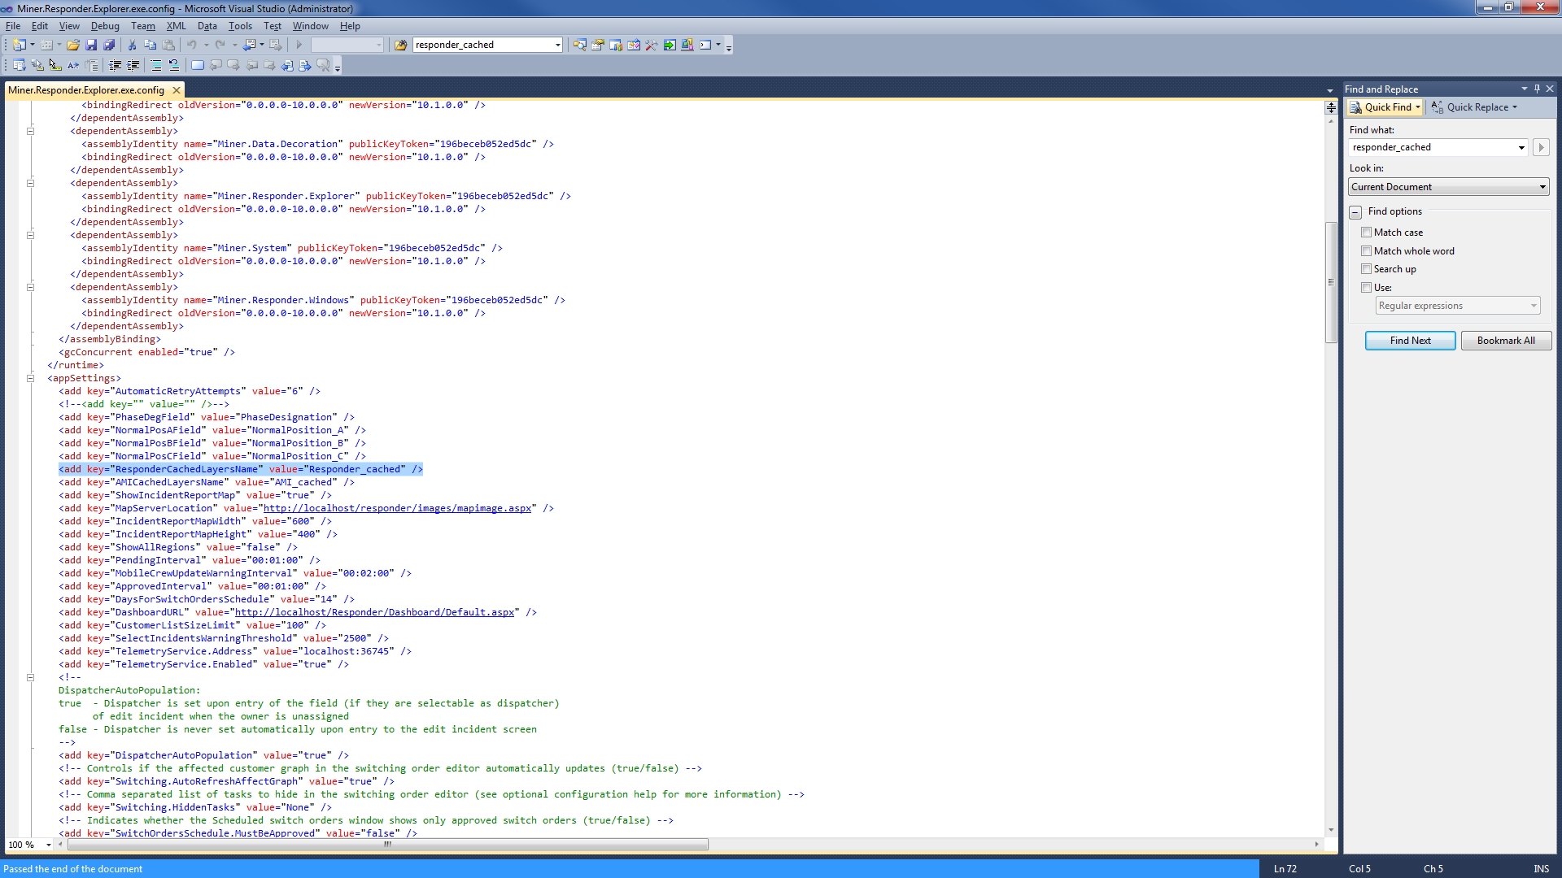Enable the Match case option
Viewport: 1562px width, 878px height.
[x=1368, y=232]
